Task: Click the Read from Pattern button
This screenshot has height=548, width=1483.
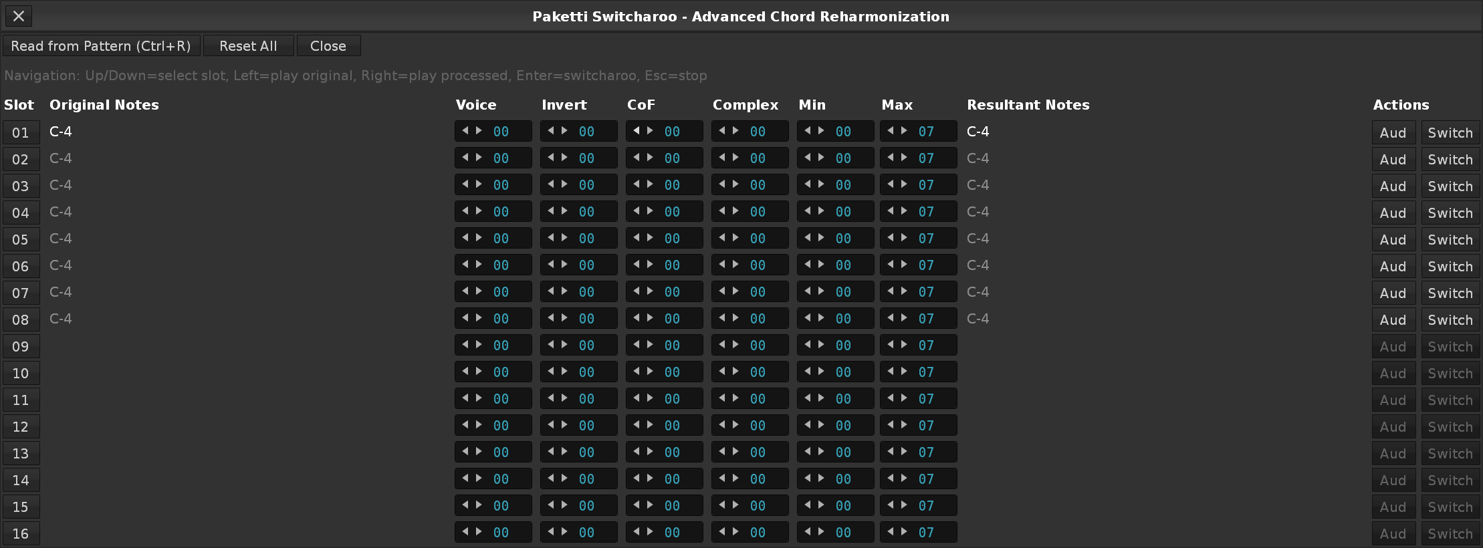Action: (101, 46)
